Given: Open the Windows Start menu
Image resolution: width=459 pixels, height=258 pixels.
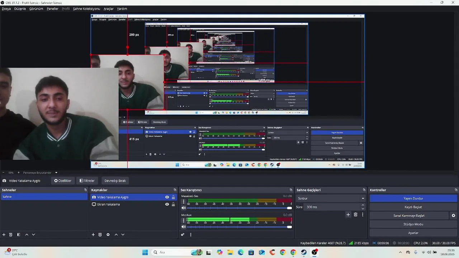Looking at the screenshot, I should pos(145,252).
